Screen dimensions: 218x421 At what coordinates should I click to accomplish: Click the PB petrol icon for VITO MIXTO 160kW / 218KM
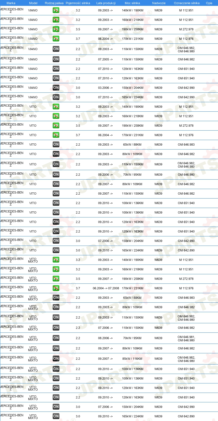(56, 269)
